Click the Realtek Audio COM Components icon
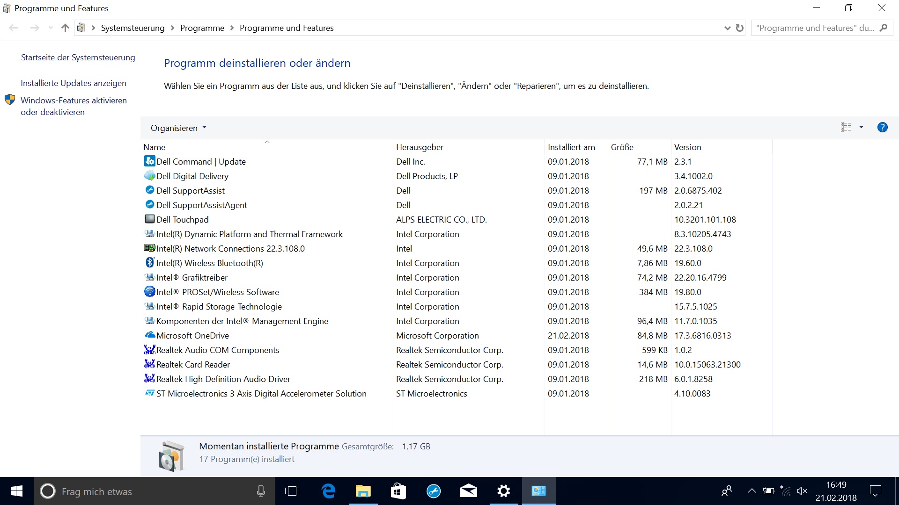 149,350
